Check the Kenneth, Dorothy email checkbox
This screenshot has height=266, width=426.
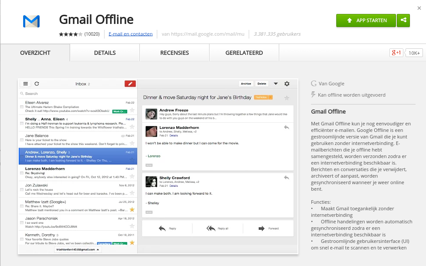click(22, 239)
